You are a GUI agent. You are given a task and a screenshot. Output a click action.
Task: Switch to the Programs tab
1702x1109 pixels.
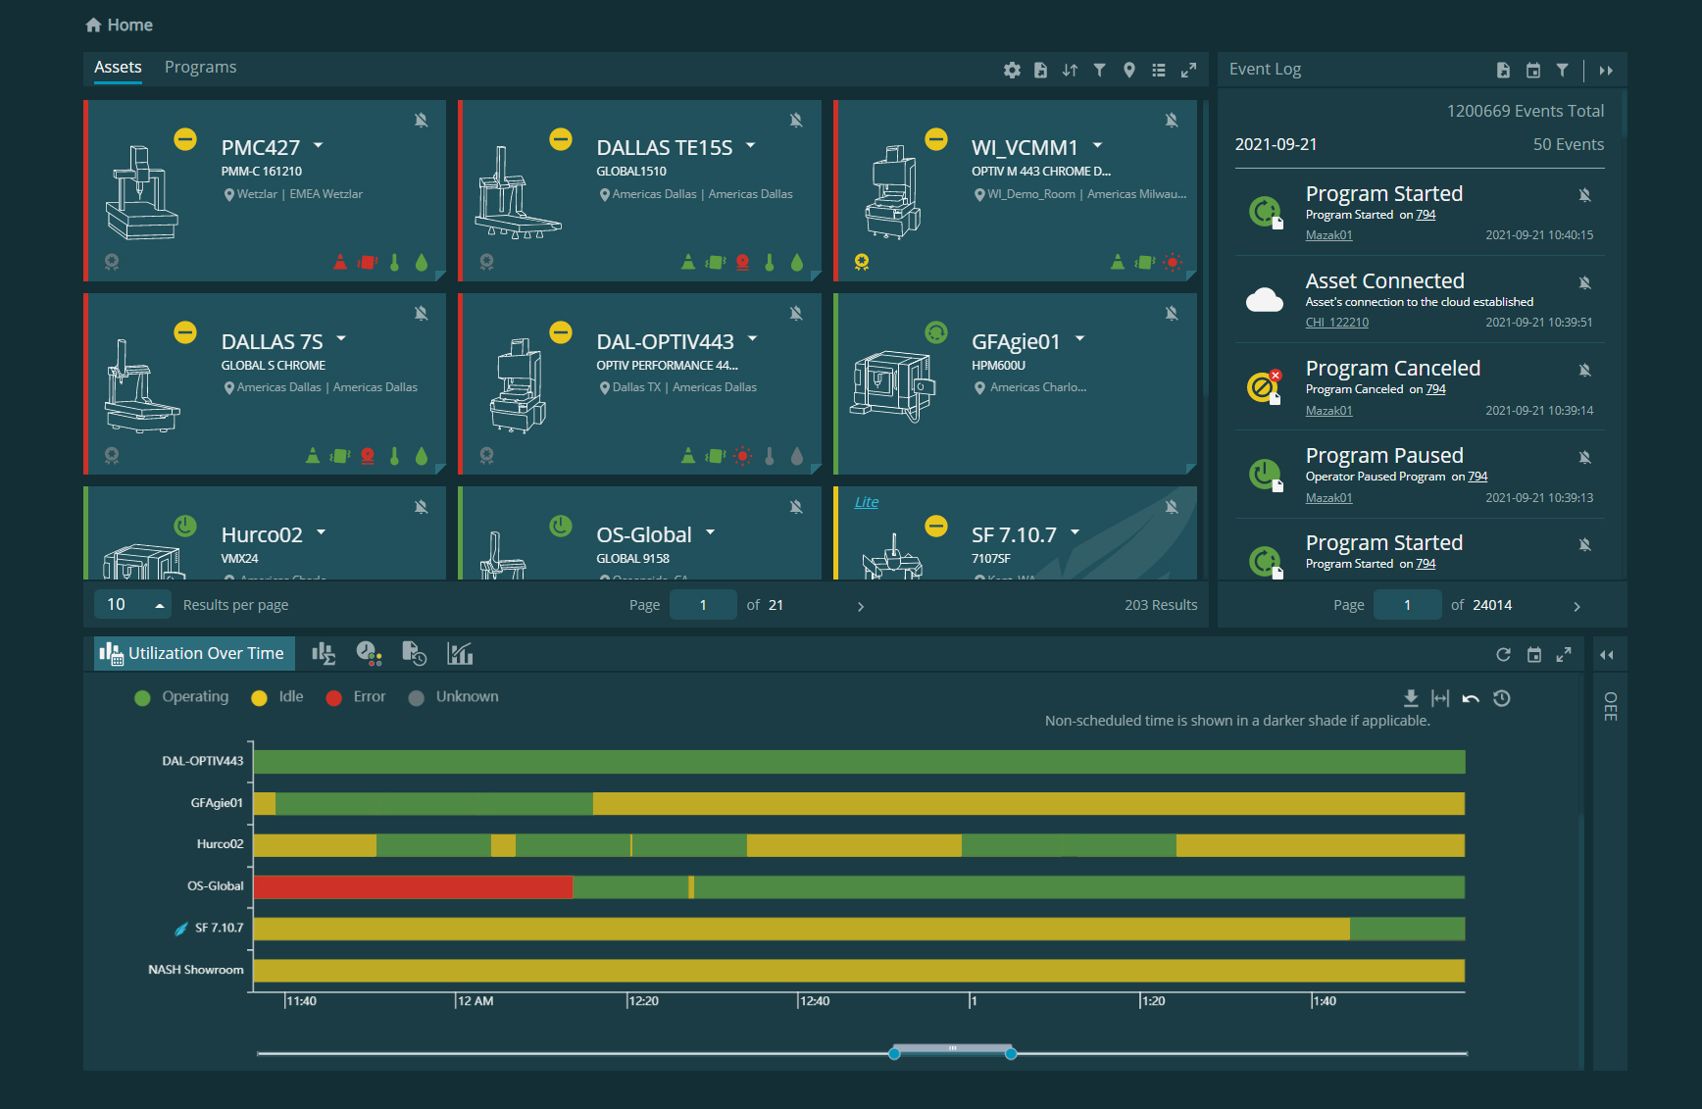[200, 68]
